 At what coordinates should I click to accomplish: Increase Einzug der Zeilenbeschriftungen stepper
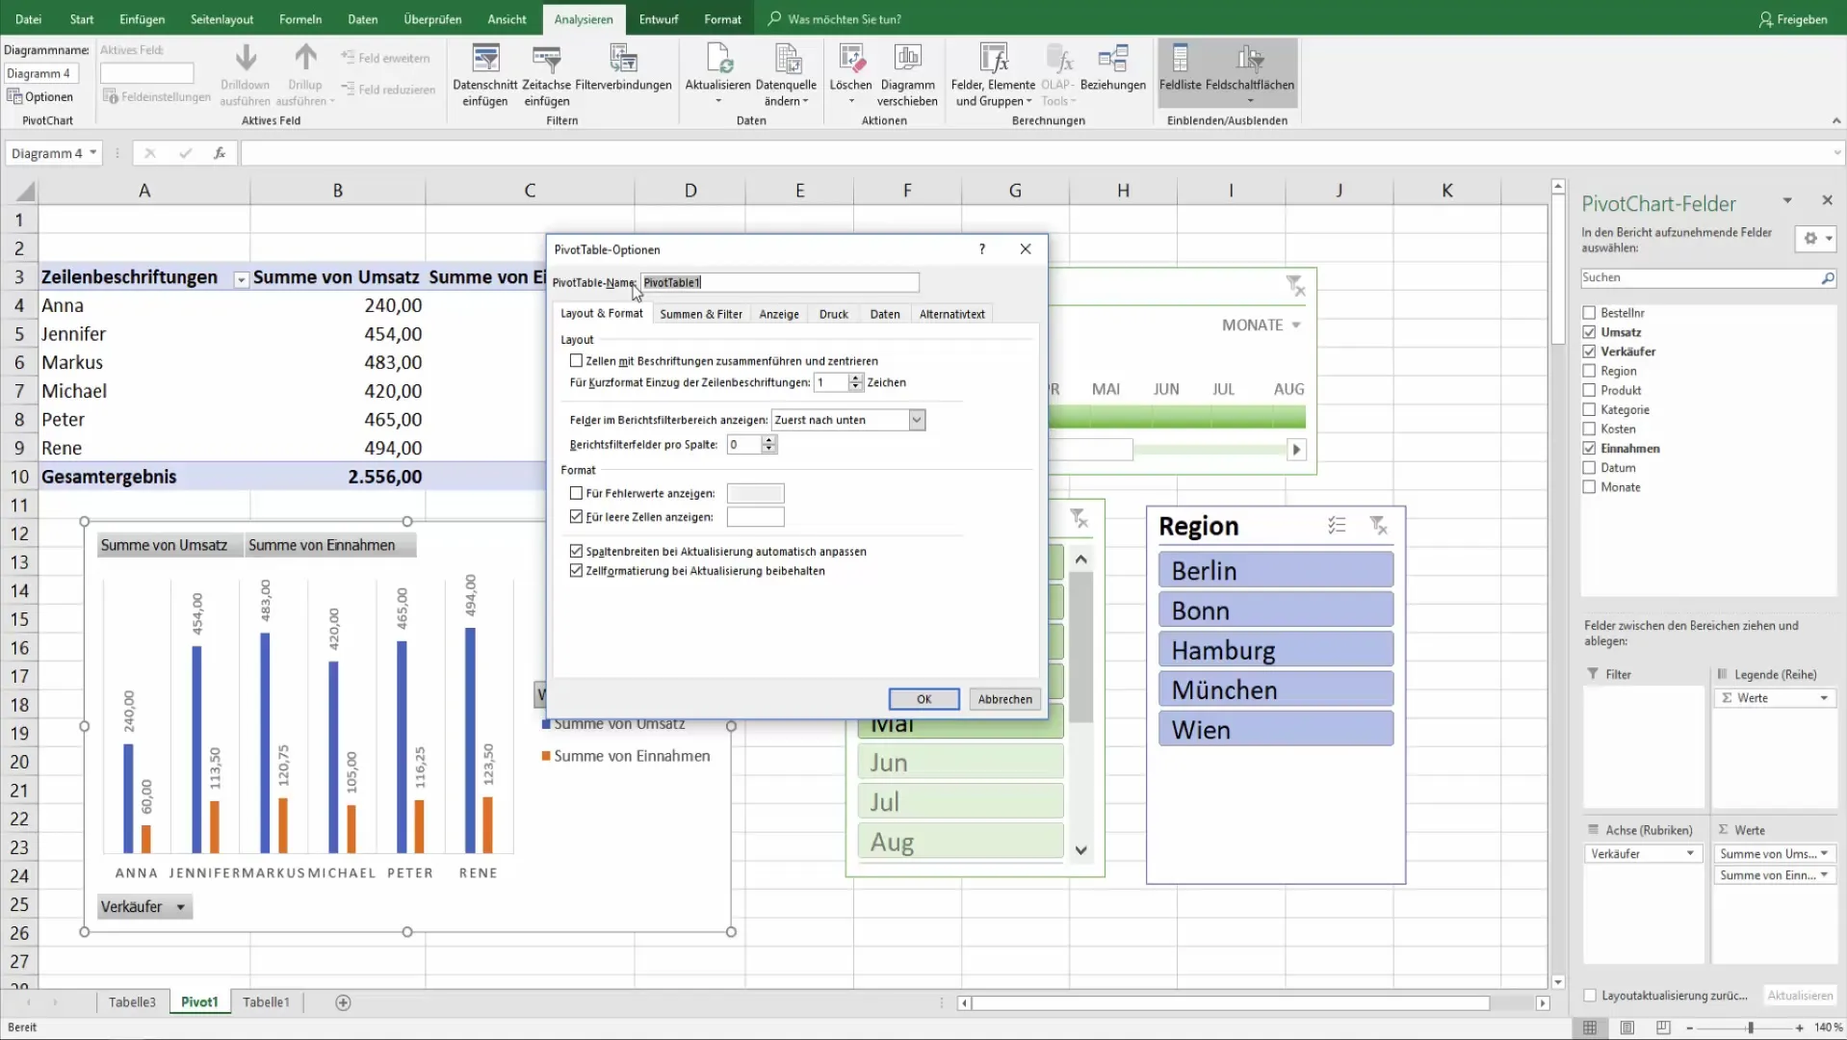pos(855,378)
